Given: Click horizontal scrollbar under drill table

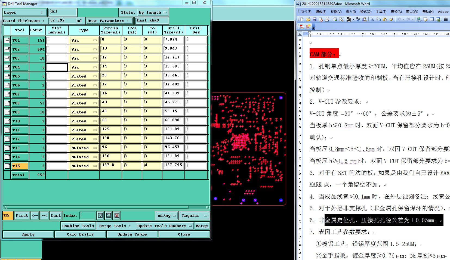Looking at the screenshot, I should click(x=106, y=207).
